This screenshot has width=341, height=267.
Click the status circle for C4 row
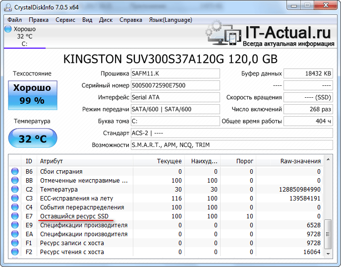tap(15, 207)
